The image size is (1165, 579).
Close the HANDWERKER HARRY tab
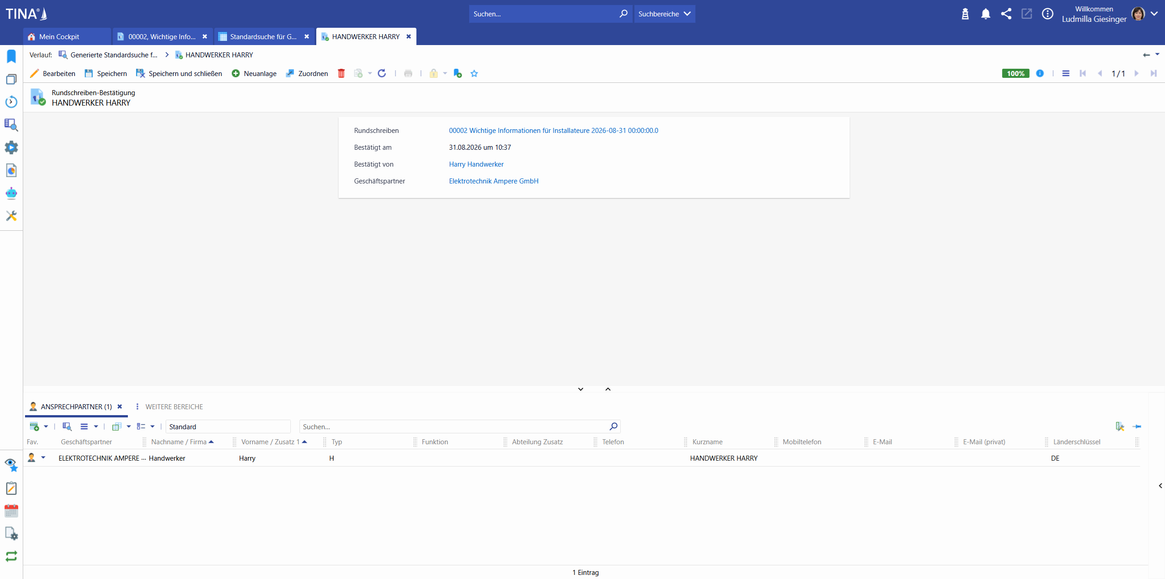coord(409,37)
